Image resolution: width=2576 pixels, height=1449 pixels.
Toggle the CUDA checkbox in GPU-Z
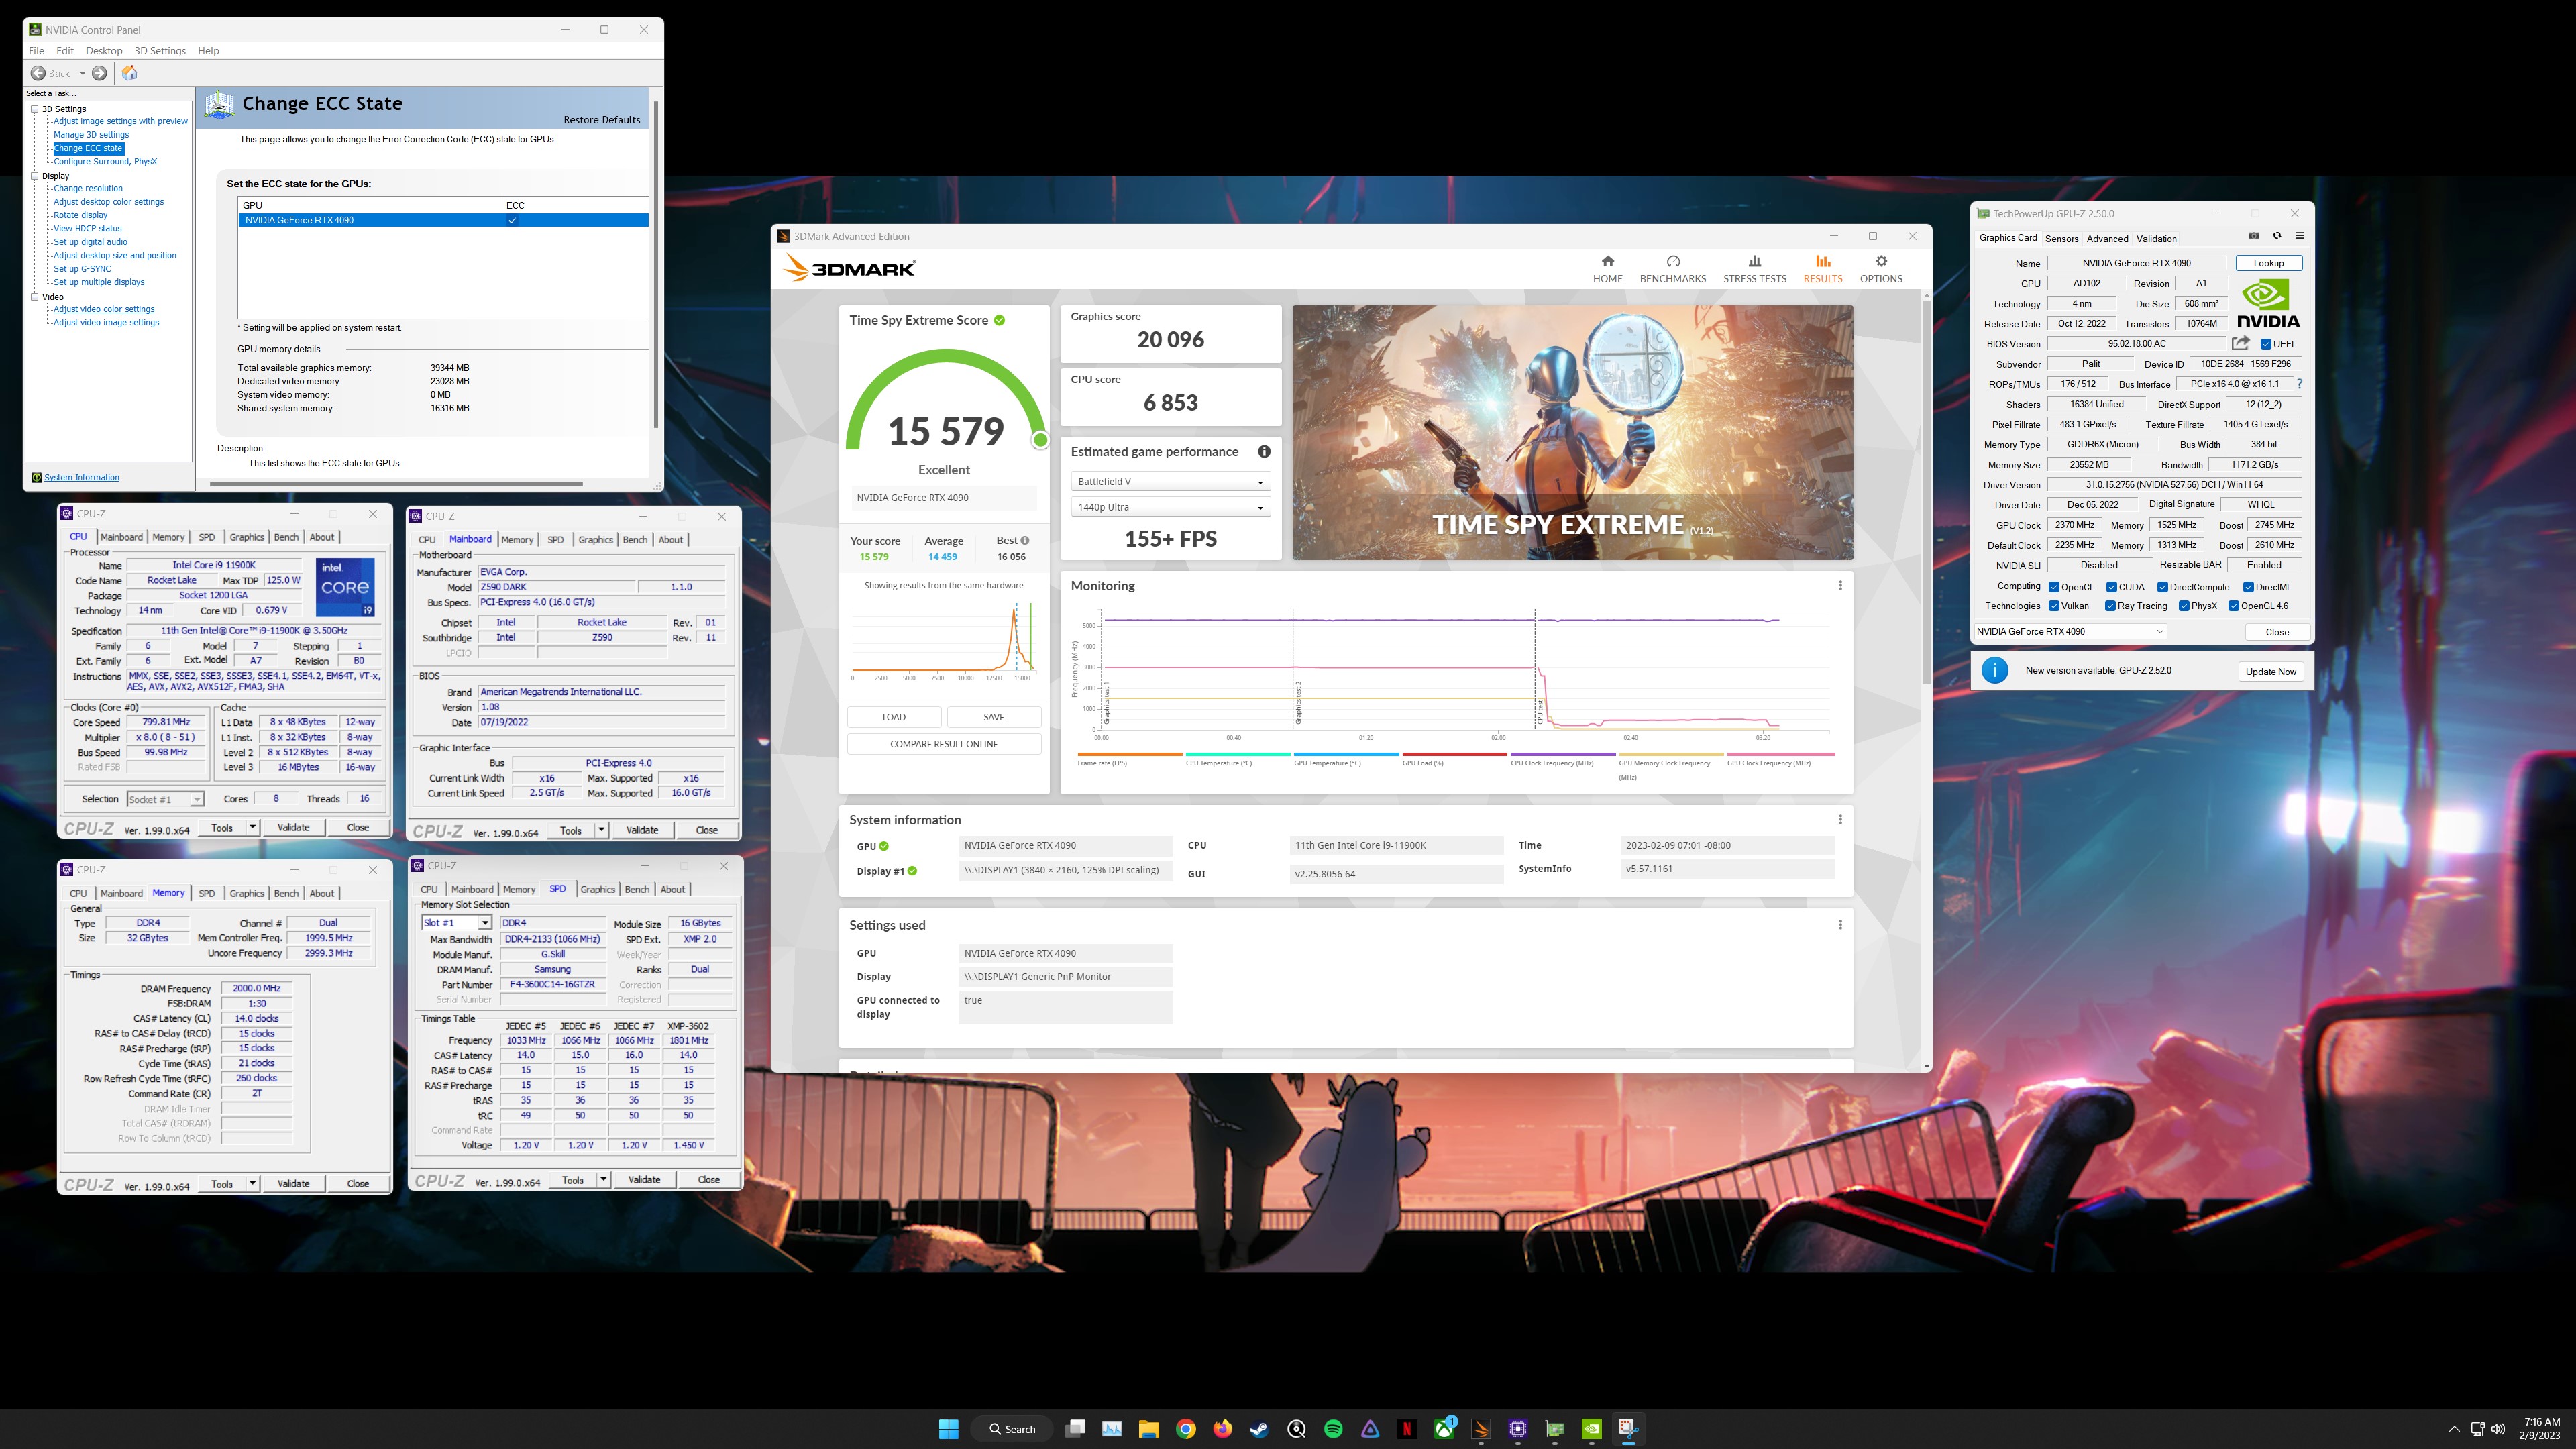coord(2111,587)
